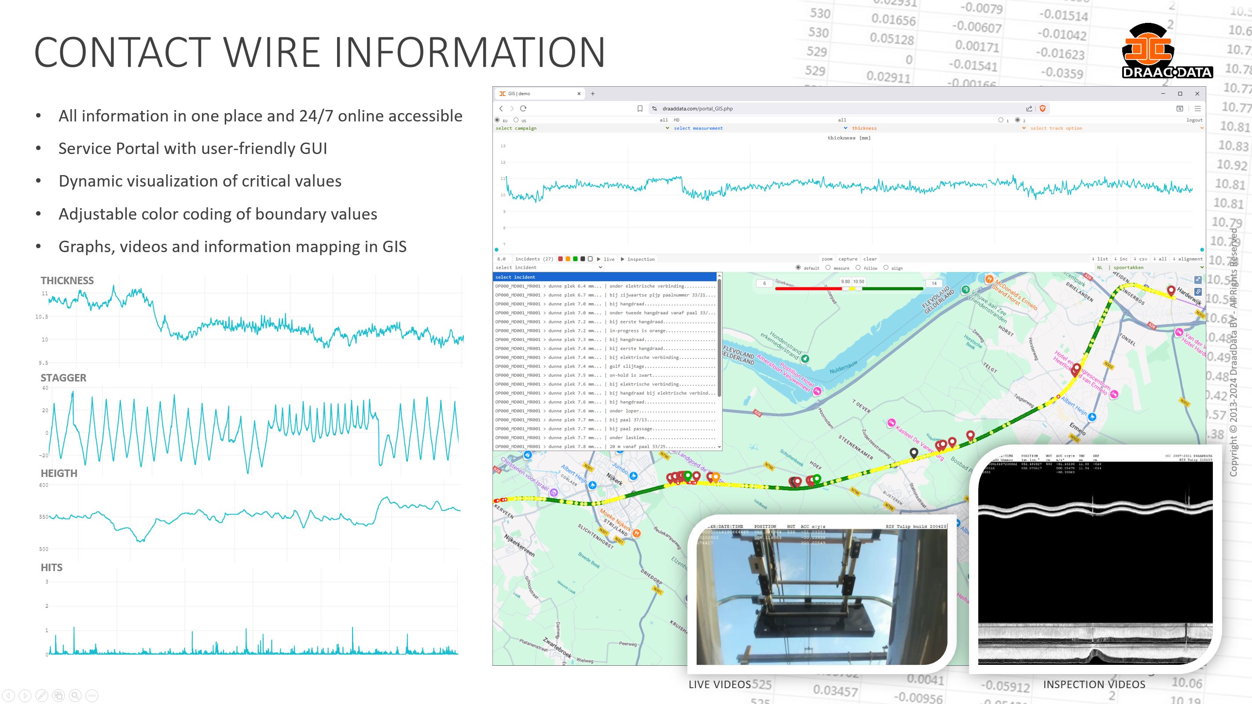
Task: Open the browser hamburger menu
Action: coord(1197,108)
